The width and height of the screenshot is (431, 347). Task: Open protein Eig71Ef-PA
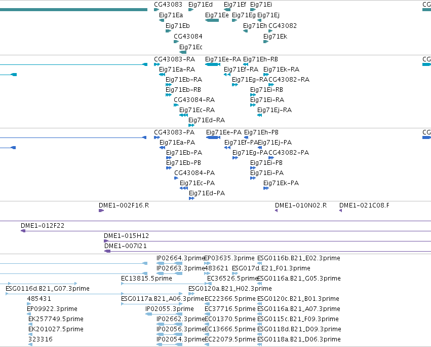click(x=241, y=143)
